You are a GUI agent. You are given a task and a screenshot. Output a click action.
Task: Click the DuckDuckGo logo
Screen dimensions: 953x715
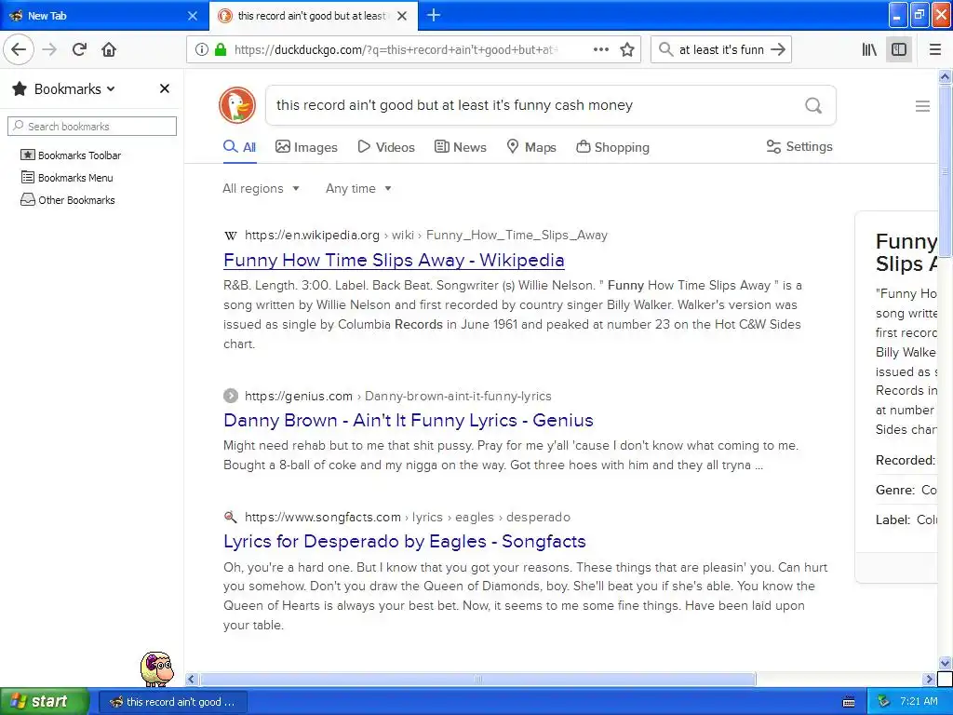click(x=237, y=105)
